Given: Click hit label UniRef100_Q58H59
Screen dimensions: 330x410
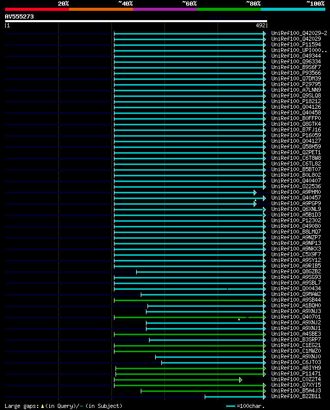Looking at the screenshot, I should pos(296,146).
